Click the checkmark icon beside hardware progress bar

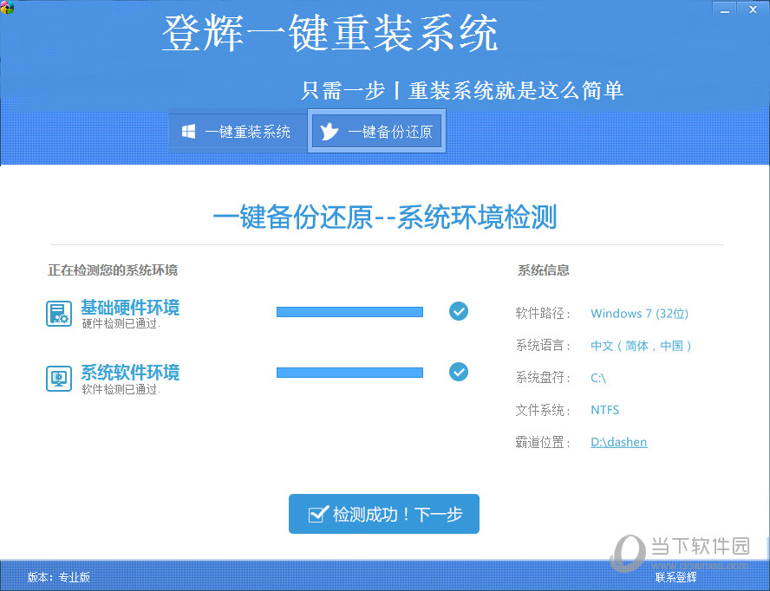(x=459, y=311)
